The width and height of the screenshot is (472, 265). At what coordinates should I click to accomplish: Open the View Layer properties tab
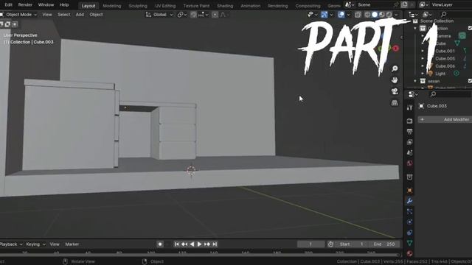409,142
